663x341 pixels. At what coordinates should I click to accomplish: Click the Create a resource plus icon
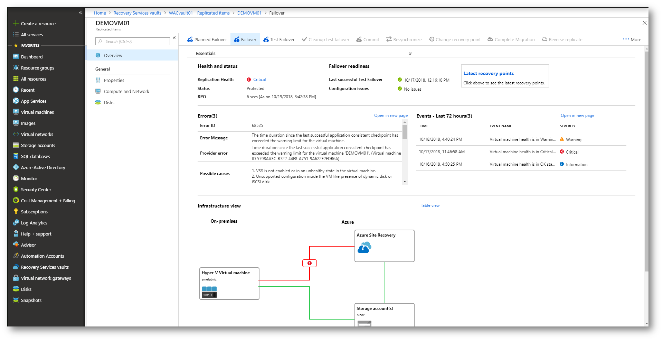16,24
